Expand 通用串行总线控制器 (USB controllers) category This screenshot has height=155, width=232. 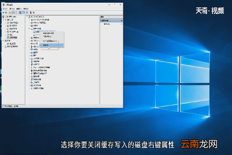coord(29,74)
